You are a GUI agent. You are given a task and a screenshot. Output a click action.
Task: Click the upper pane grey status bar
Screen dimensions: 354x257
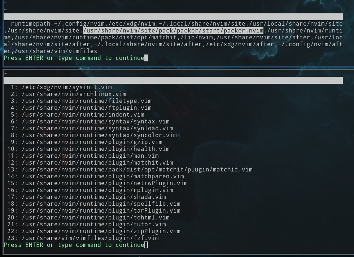173,17
